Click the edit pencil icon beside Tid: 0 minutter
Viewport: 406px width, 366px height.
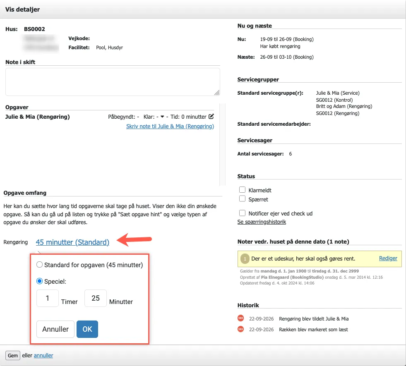(x=211, y=116)
